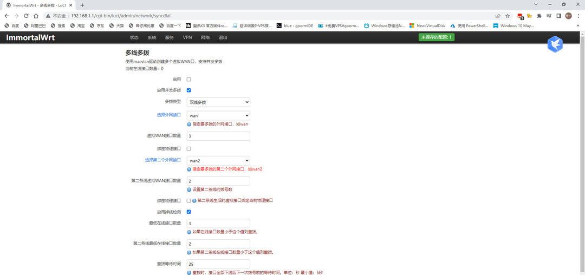Viewport: 585px width, 275px height.
Task: Click help icon beside 如果第二条线在线接口数量小于这个值则重拨
Action: (x=189, y=252)
